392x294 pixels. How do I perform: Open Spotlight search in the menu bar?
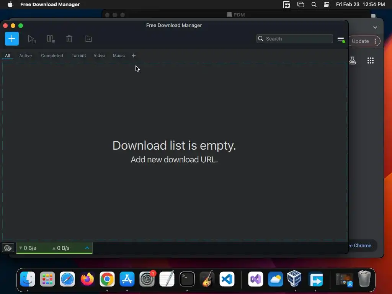(x=314, y=5)
